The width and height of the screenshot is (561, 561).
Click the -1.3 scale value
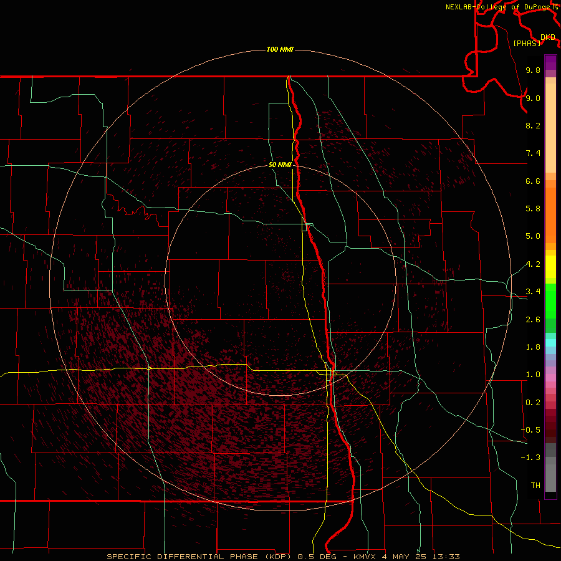coord(530,458)
